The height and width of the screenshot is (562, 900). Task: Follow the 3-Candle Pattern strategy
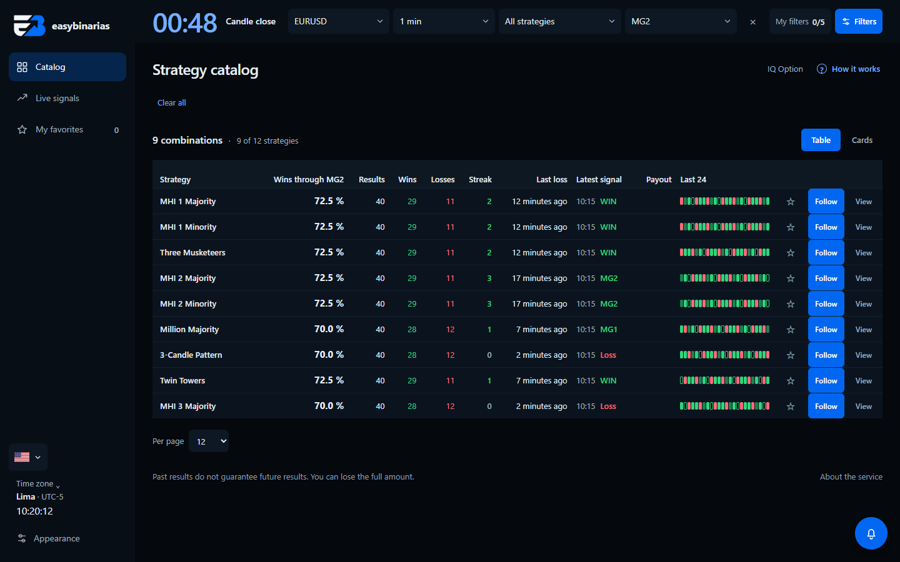click(x=826, y=355)
